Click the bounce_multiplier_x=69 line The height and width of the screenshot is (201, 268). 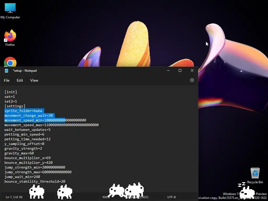click(27, 158)
